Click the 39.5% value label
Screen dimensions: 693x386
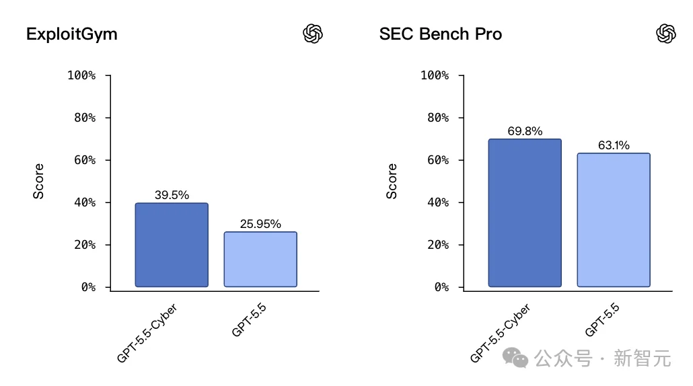[172, 195]
